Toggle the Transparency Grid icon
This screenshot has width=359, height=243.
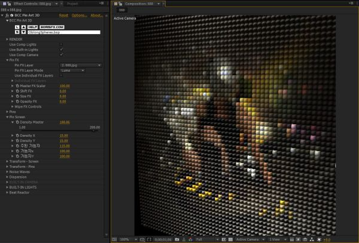230,239
